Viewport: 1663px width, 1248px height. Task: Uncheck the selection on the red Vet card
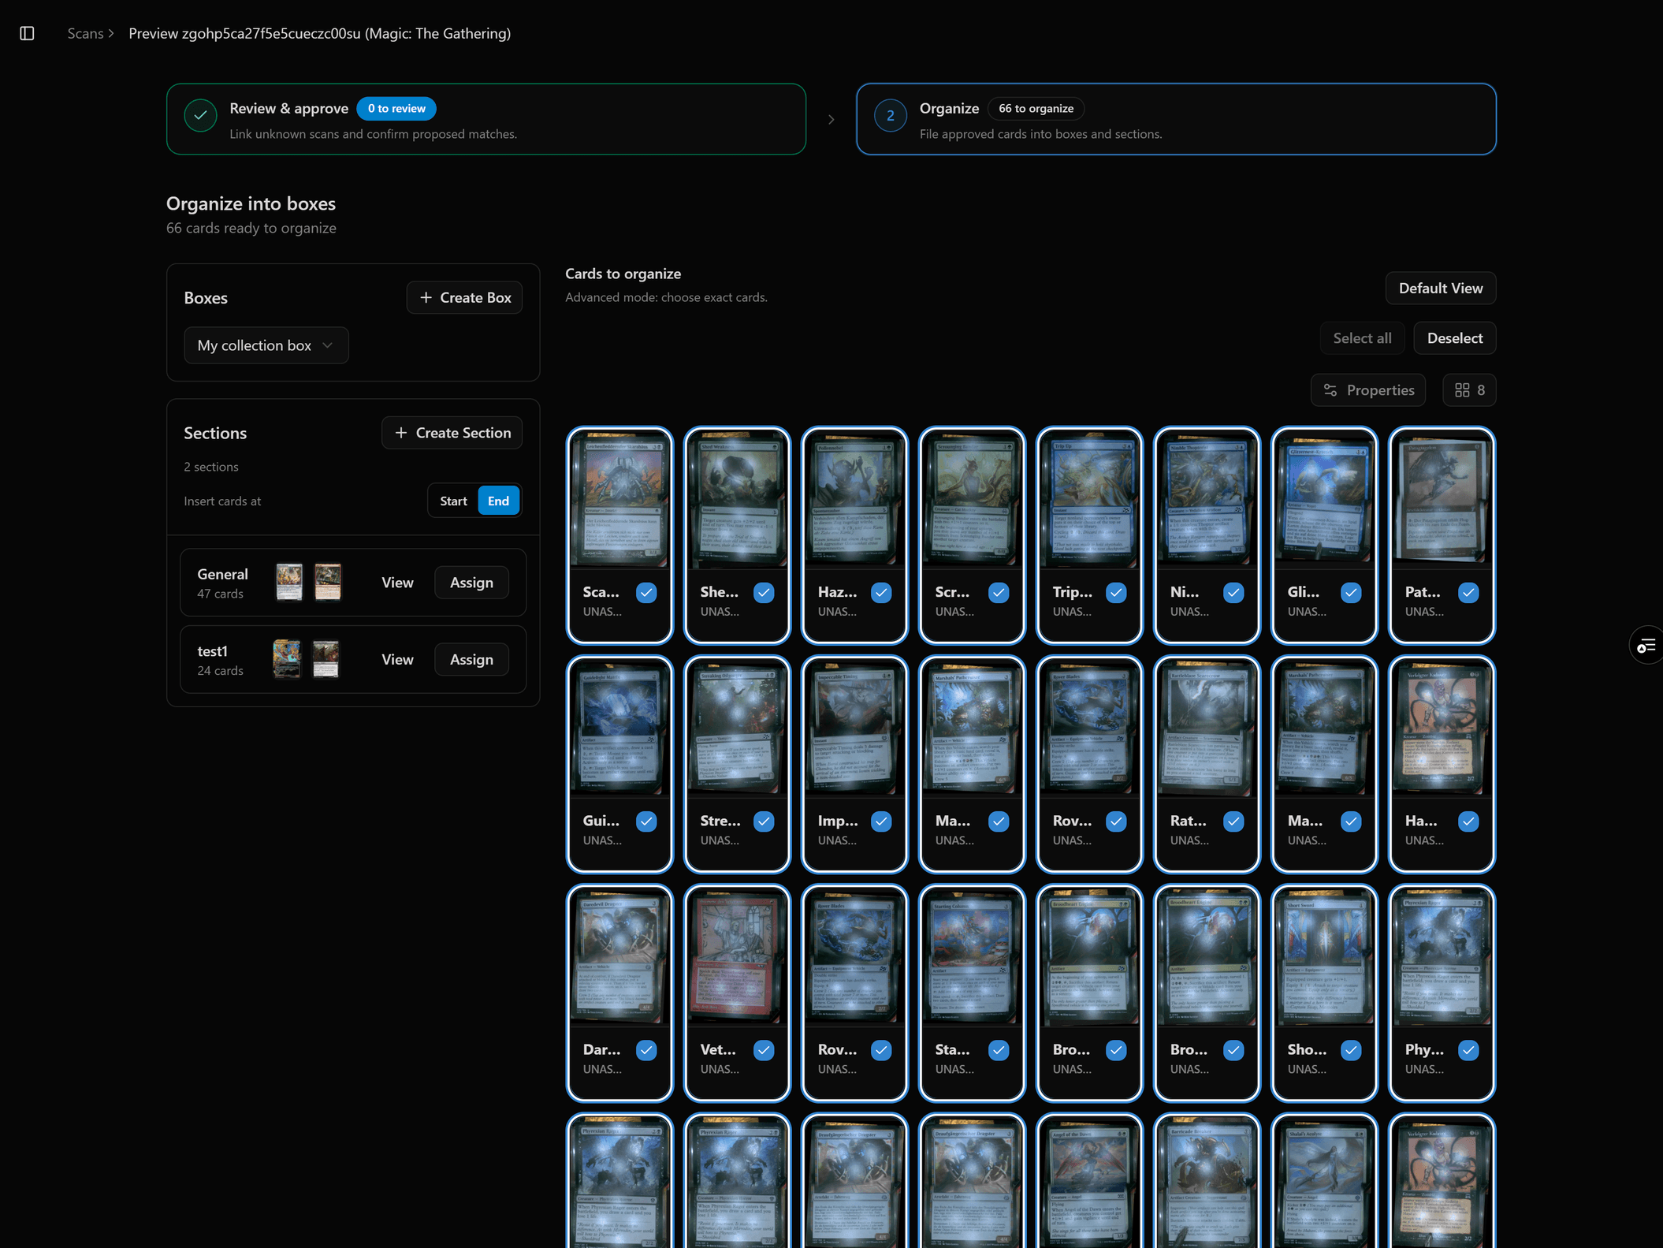pos(763,1049)
